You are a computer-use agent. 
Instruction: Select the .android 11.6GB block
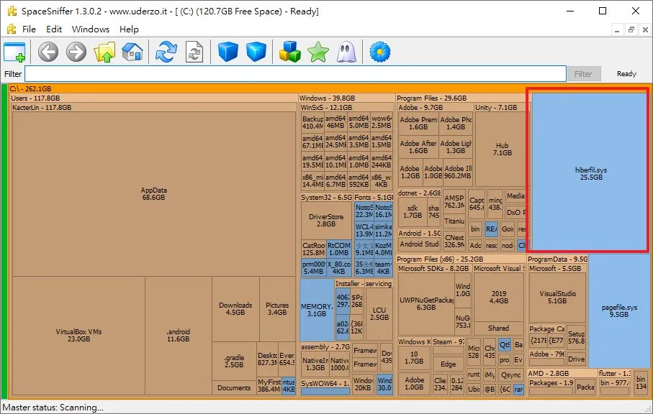click(x=179, y=336)
